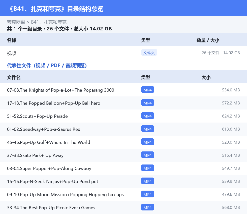Click the MP4 badge for 17-18.The Popped Balloon
This screenshot has height=222, width=247.
point(148,103)
